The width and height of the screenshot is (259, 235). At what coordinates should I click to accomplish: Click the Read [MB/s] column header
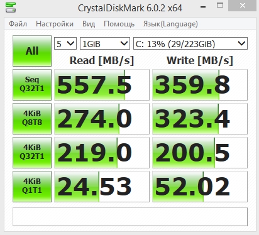point(102,61)
